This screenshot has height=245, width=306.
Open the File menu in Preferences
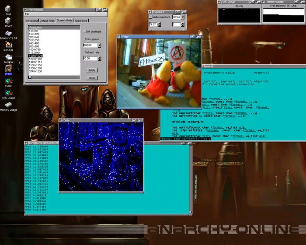click(27, 14)
